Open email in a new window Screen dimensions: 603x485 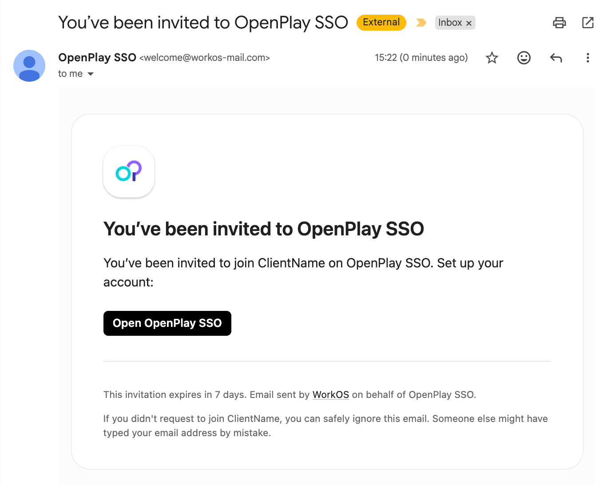pos(587,23)
